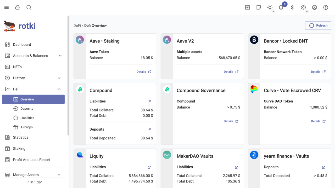Click the Compound card logo

click(x=80, y=89)
